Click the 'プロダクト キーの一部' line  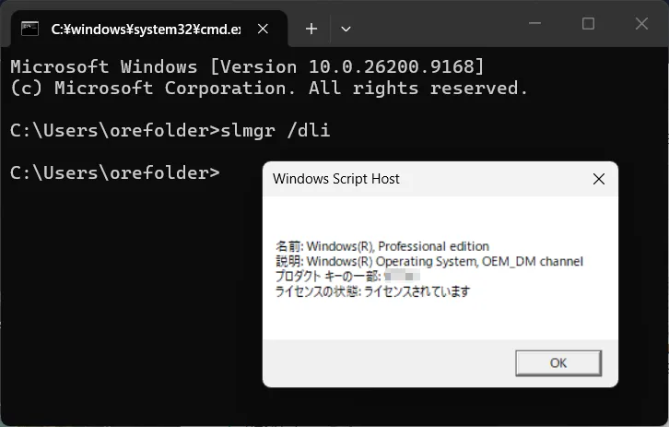tap(347, 277)
